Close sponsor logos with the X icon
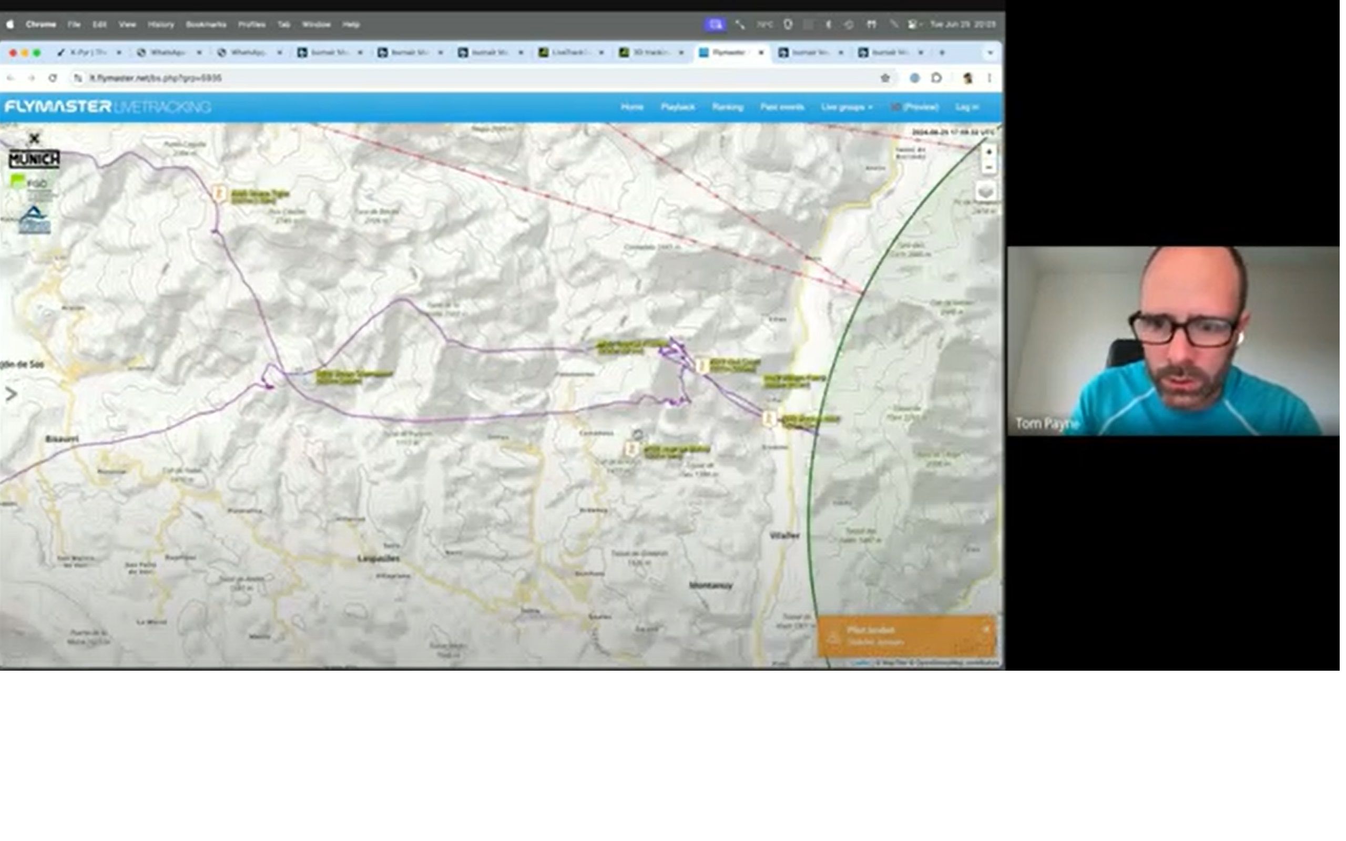 pos(35,138)
